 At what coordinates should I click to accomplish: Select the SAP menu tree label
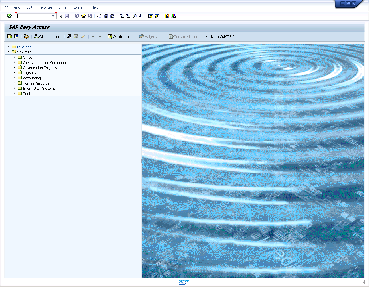[x=25, y=52]
